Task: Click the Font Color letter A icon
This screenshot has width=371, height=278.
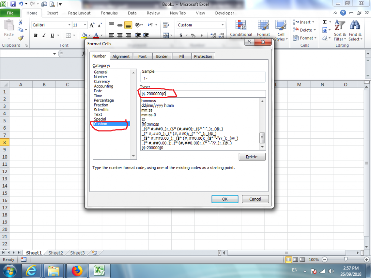Action: point(96,36)
